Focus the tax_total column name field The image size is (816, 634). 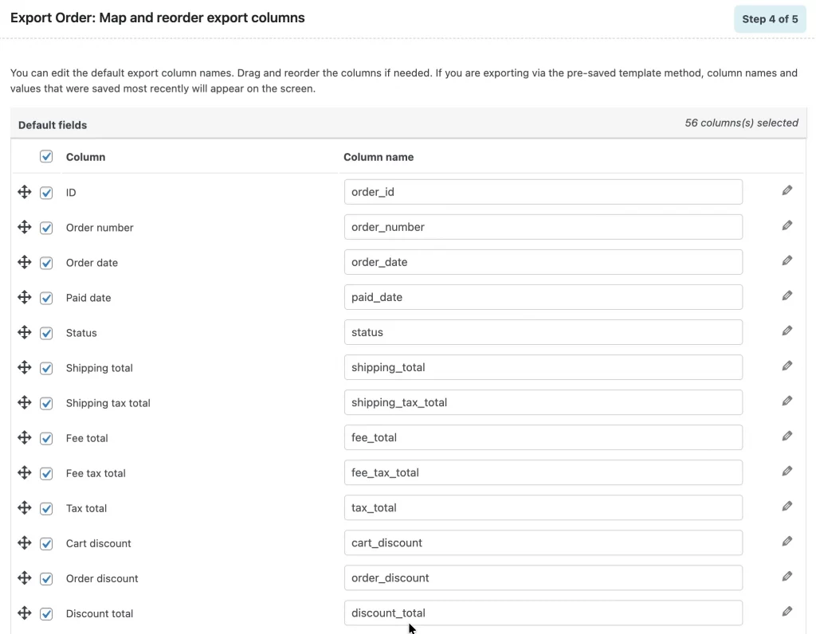tap(543, 507)
